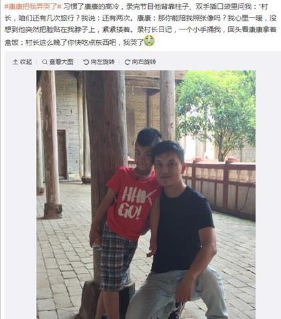The height and width of the screenshot is (319, 281).
Task: Open the hashtag #康康把我弄哭了# topic link
Action: coord(33,7)
